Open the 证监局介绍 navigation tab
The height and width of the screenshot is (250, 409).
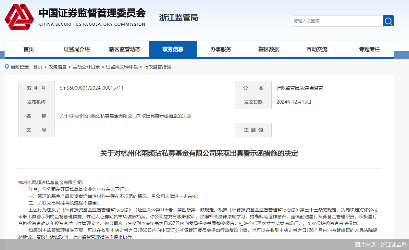point(77,49)
